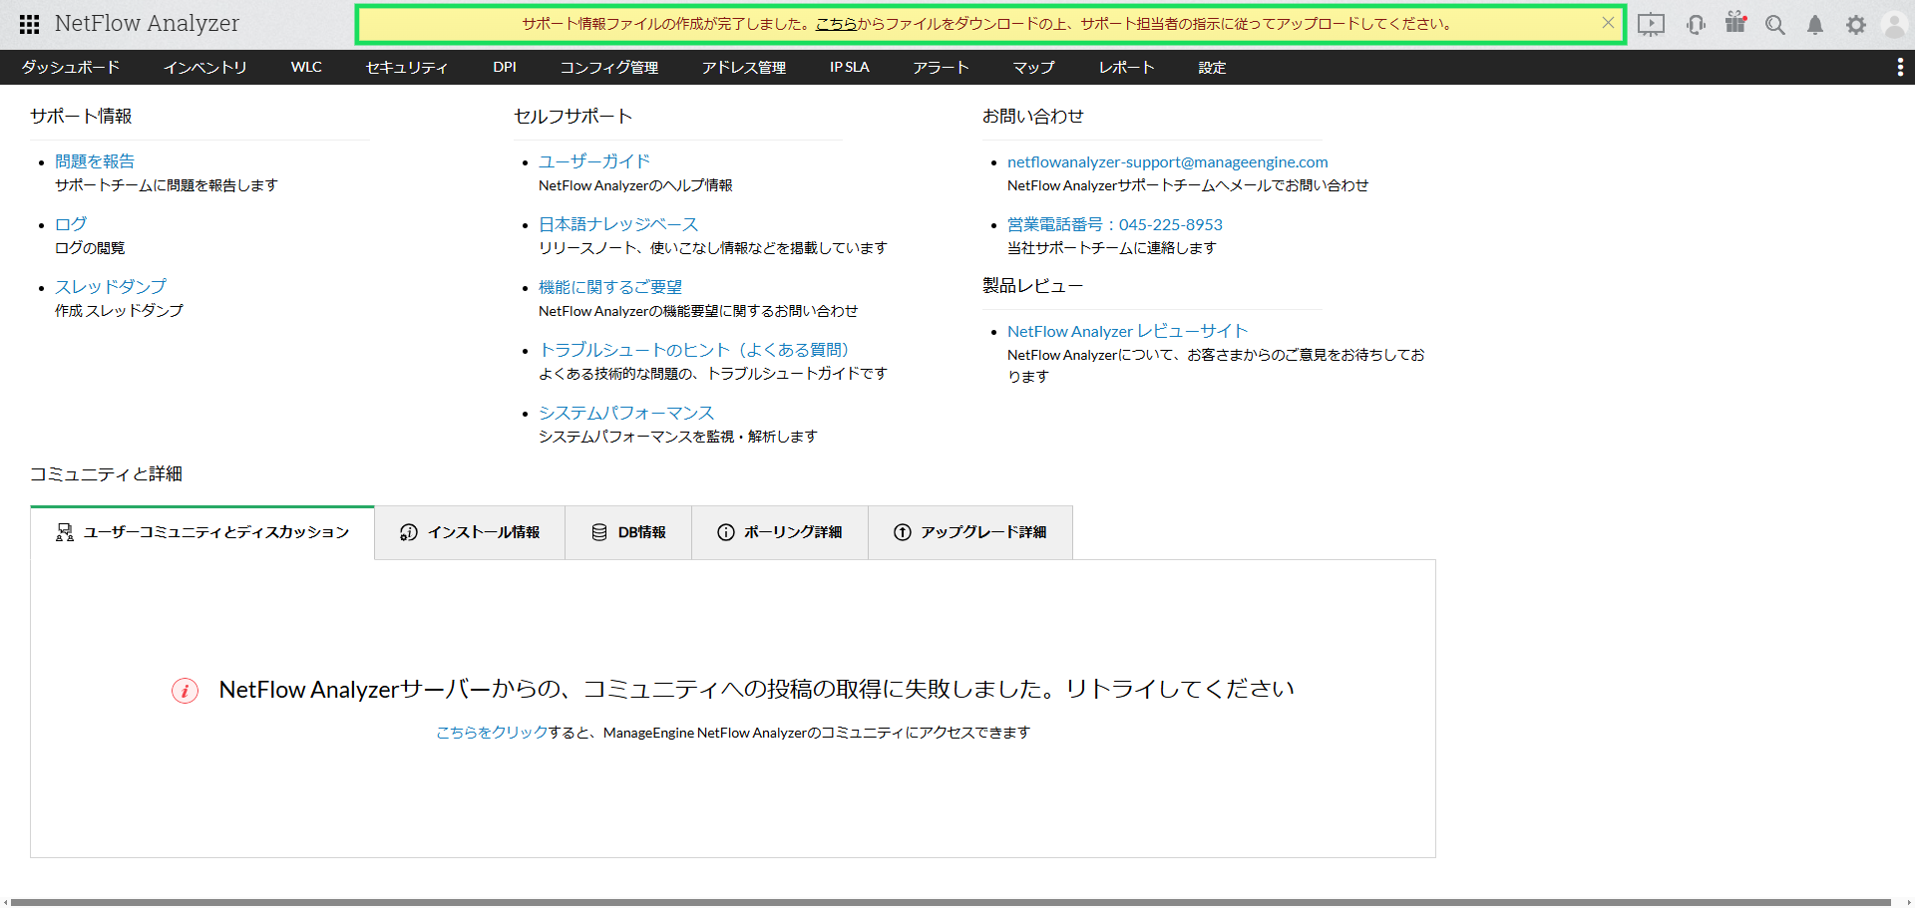Viewport: 1915px width, 908px height.
Task: Open the アップグレード詳細 tab
Action: tap(970, 532)
